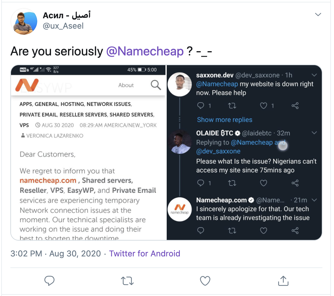334x296 pixels.
Task: Like the main tweet with the heart icon
Action: pos(205,281)
